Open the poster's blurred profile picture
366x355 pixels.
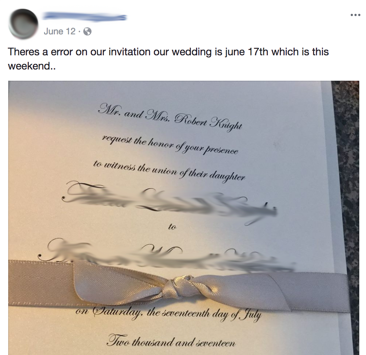(23, 24)
